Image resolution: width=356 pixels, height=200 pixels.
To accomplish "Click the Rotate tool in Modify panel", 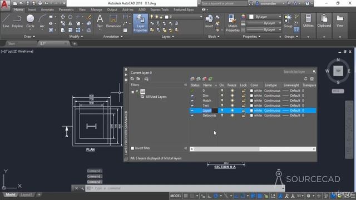I will (71, 17).
